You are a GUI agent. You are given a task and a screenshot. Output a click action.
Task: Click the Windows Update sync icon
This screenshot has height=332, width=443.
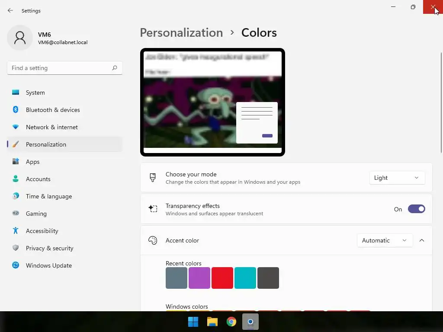point(16,265)
